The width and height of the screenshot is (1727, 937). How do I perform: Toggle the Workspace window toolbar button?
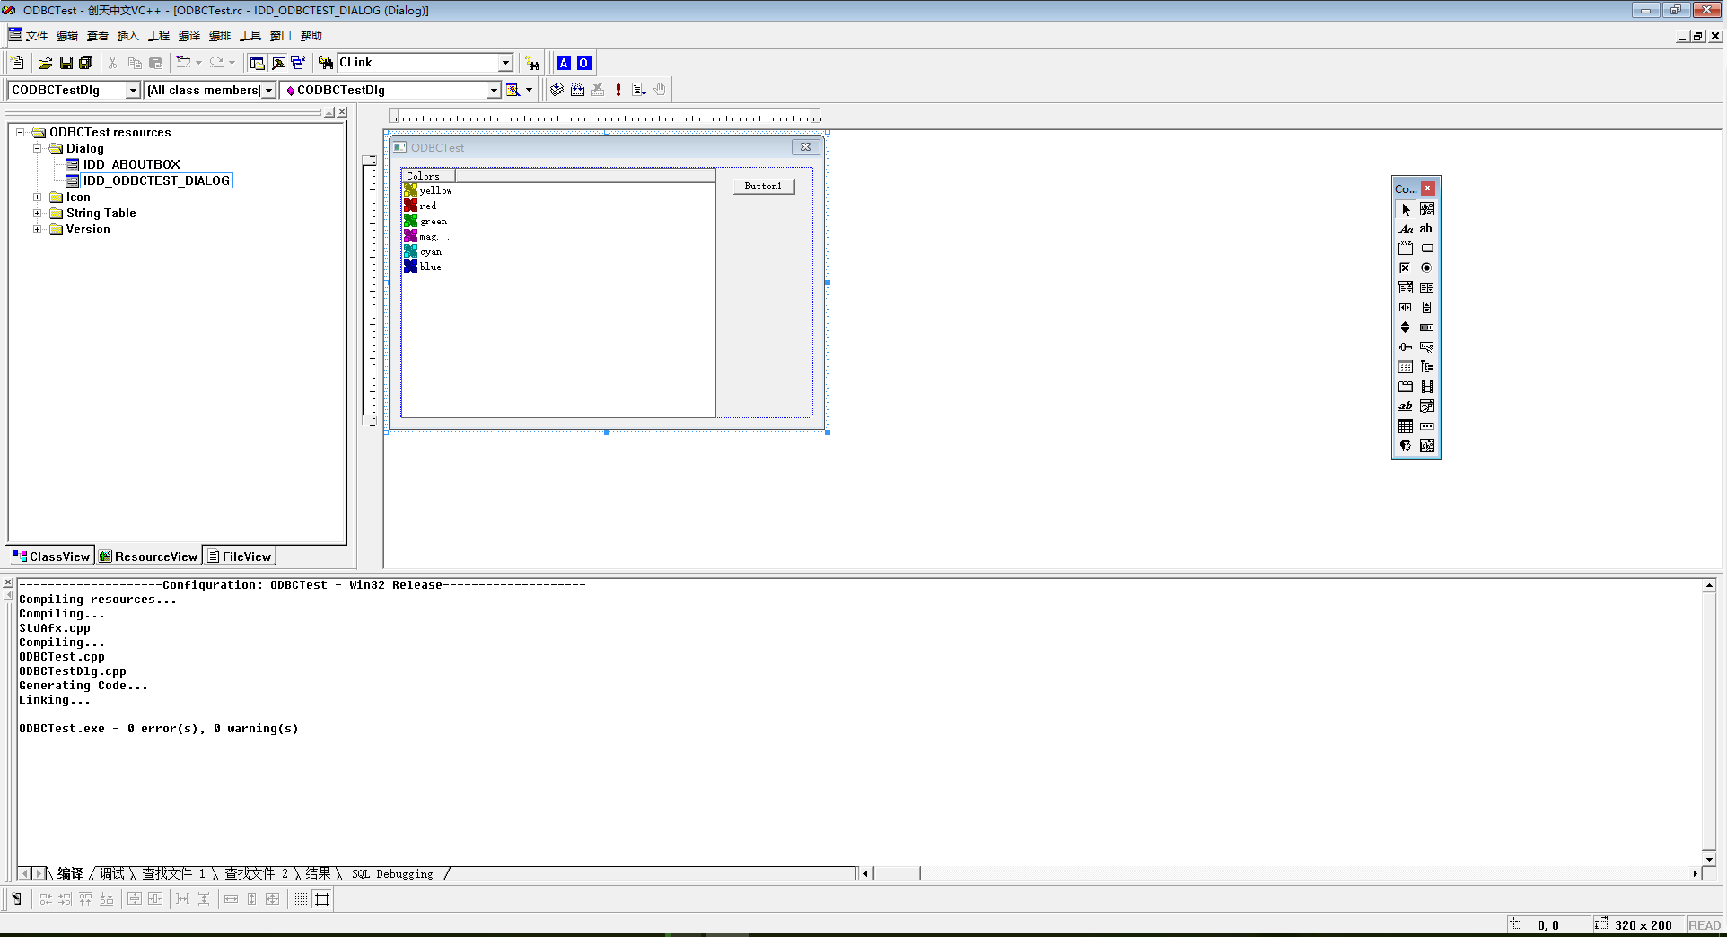[257, 63]
